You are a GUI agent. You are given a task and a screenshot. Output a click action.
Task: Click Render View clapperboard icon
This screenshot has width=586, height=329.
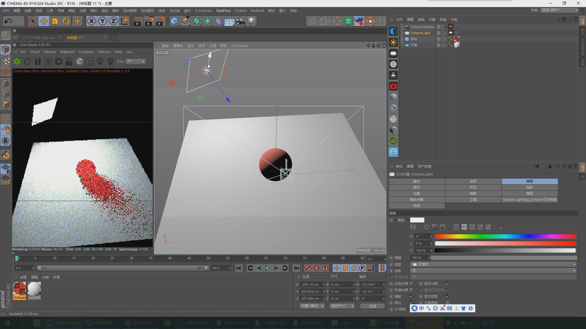(x=138, y=21)
